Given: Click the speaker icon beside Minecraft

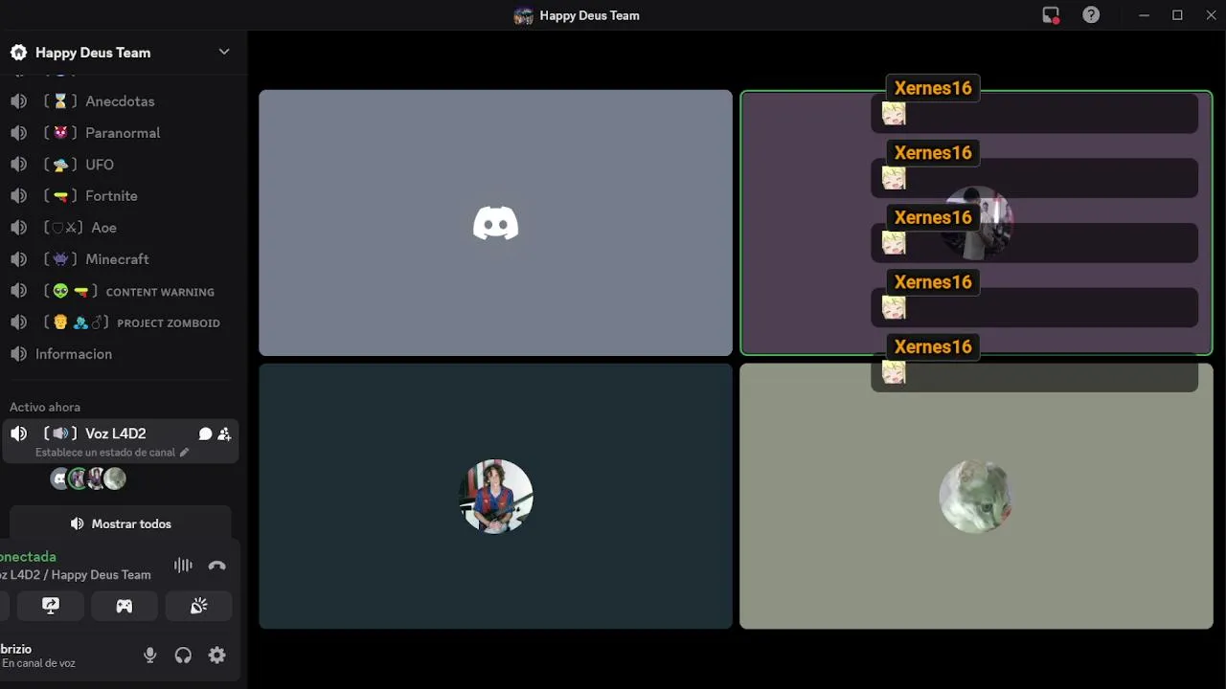Looking at the screenshot, I should (x=18, y=259).
